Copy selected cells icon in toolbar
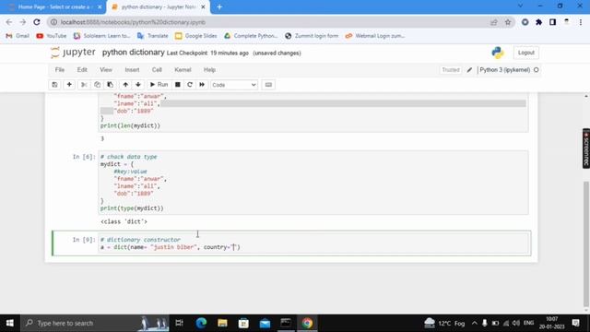 tap(97, 85)
